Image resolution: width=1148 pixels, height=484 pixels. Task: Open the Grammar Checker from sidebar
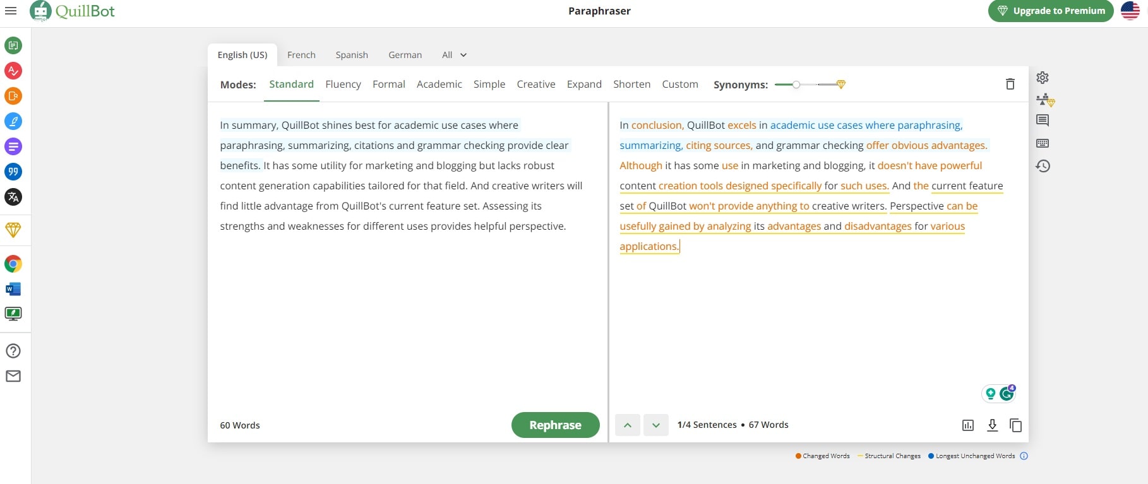13,71
